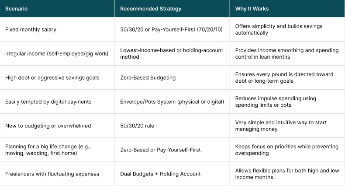Click the High debt or aggressive savings cell

pyautogui.click(x=52, y=78)
